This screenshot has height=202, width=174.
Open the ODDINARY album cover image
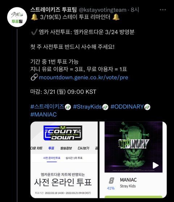click(133, 147)
